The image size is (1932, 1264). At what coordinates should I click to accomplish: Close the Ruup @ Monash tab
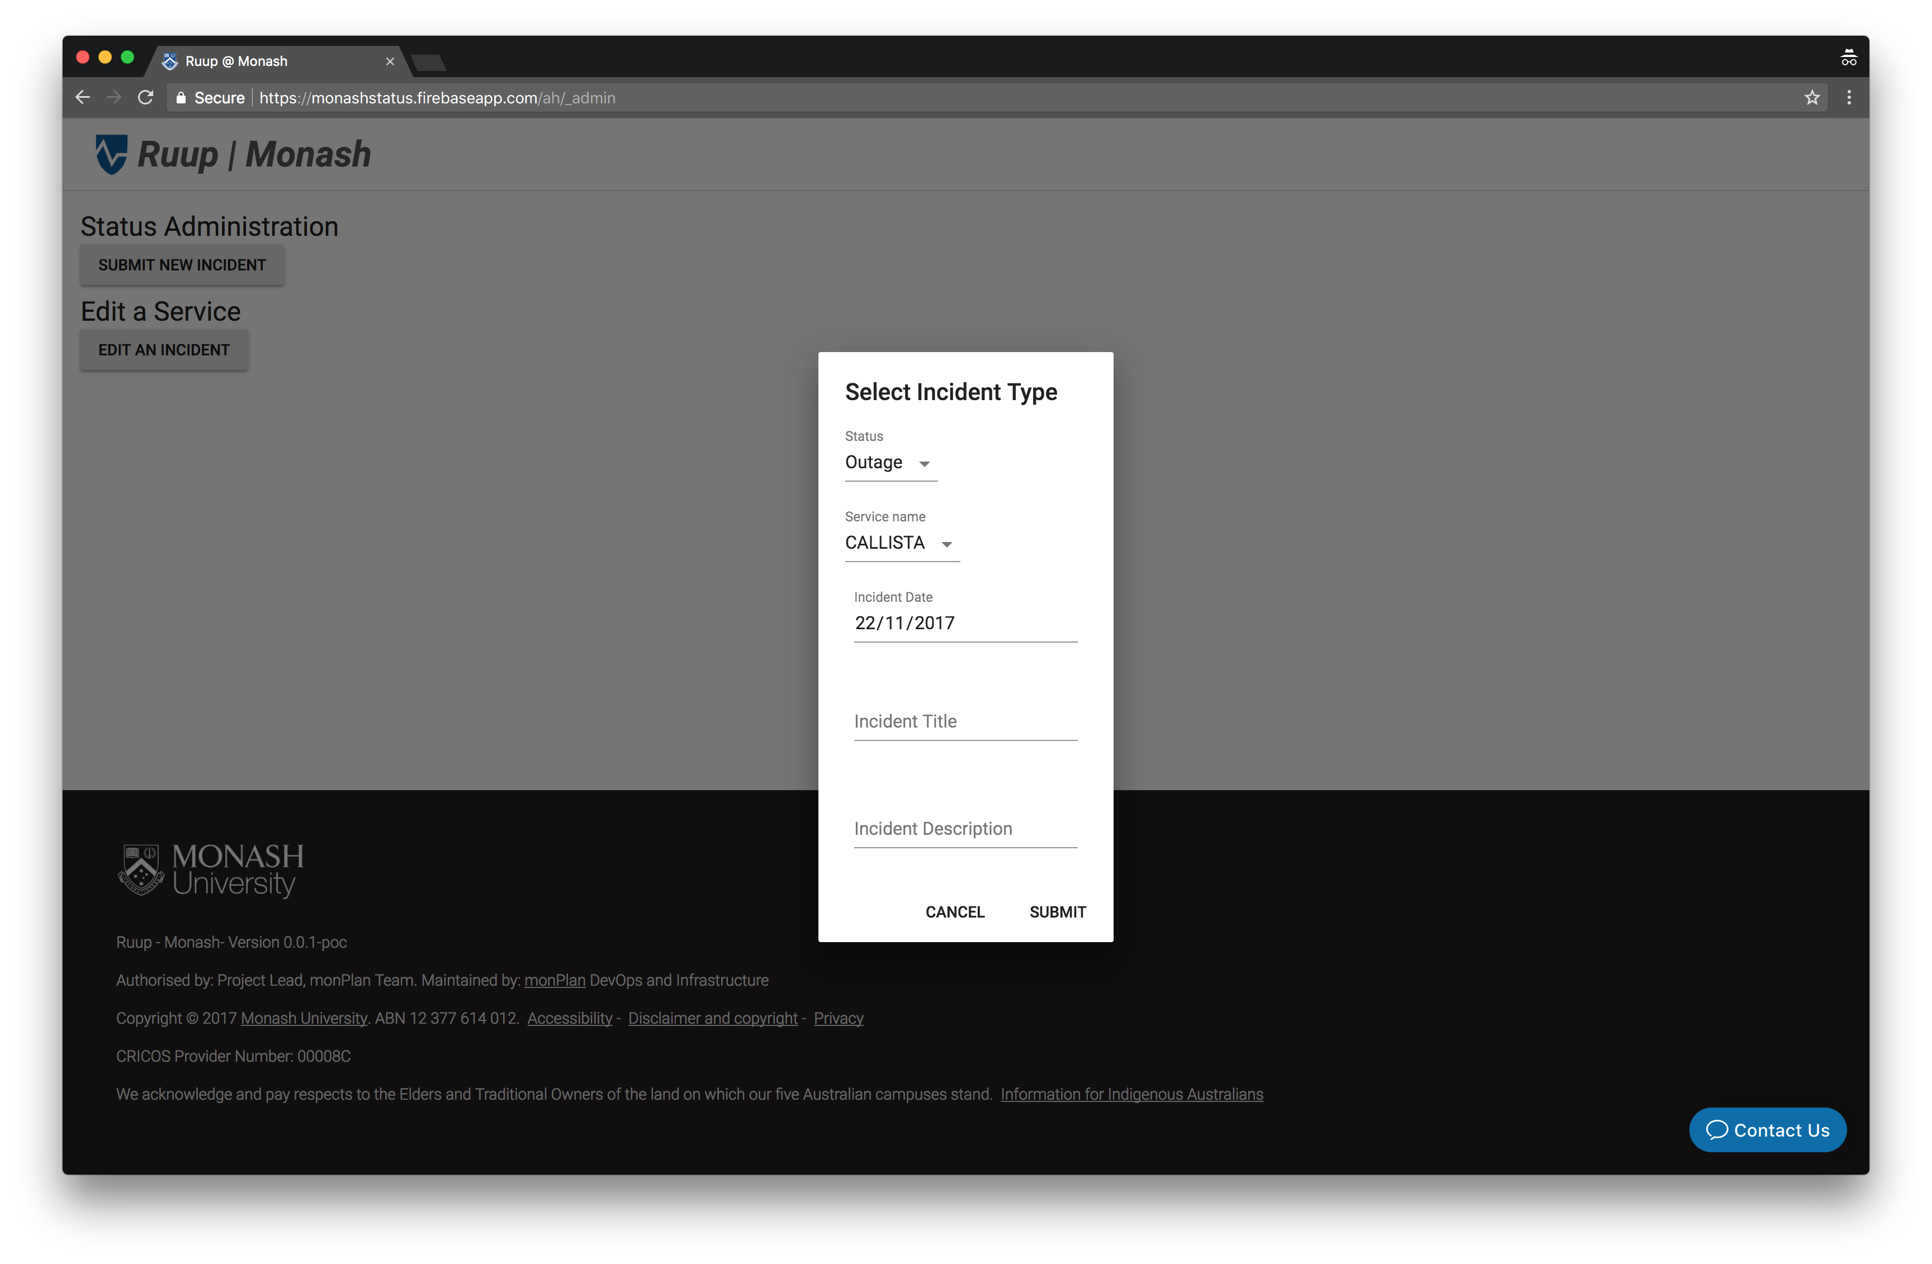(x=390, y=61)
